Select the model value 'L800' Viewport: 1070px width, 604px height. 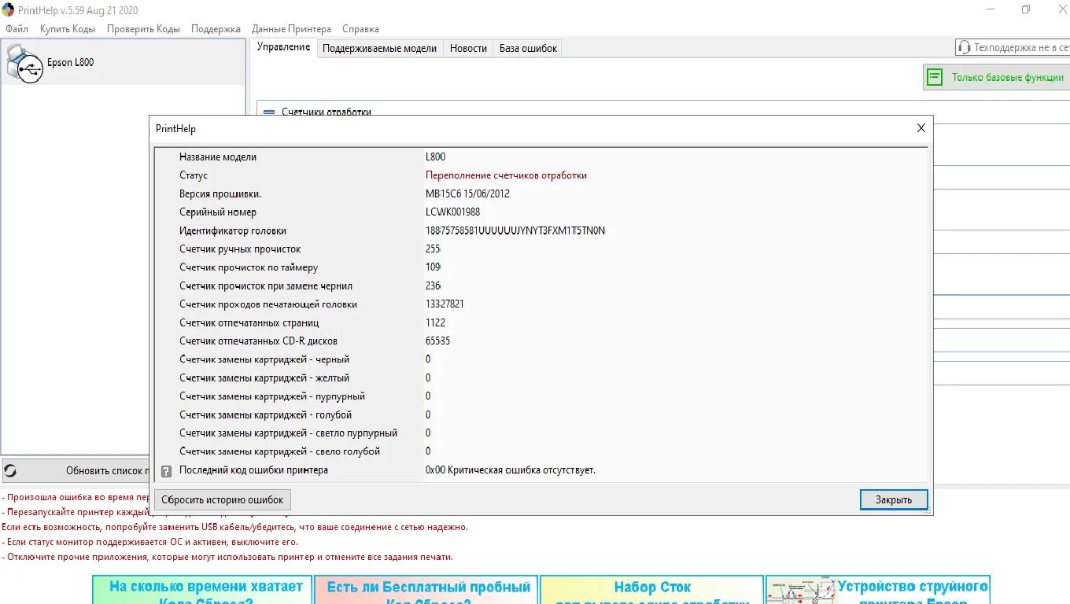click(435, 157)
